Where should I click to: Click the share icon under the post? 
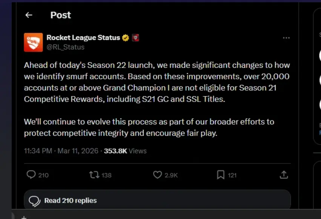284,175
